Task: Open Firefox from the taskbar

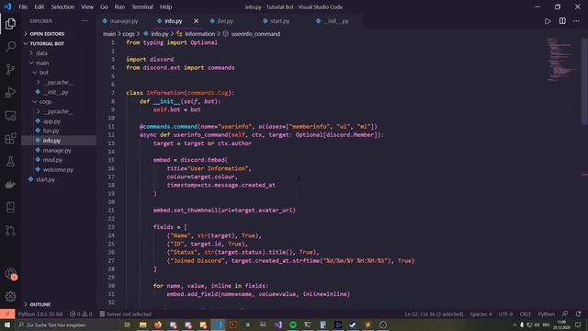Action: [x=158, y=325]
